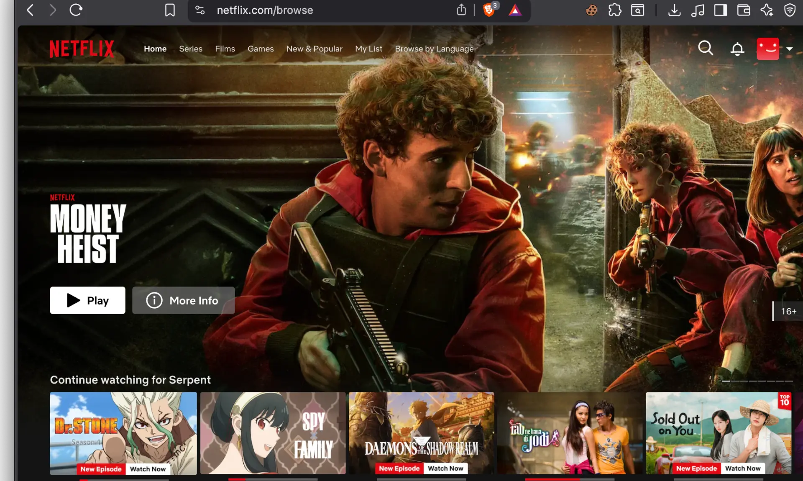Click the Spy x Family progress bar
Viewport: 803px width, 481px height.
tap(273, 479)
